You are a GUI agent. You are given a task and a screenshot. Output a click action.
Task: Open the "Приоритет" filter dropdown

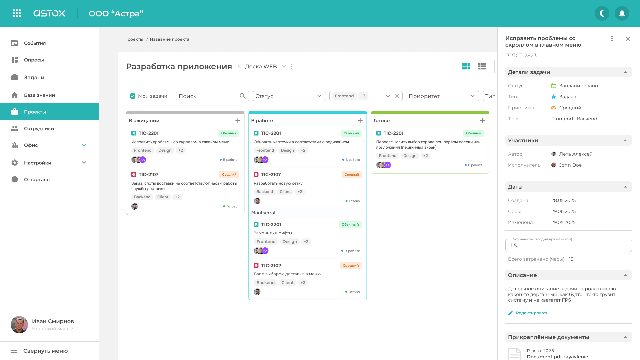pyautogui.click(x=442, y=96)
